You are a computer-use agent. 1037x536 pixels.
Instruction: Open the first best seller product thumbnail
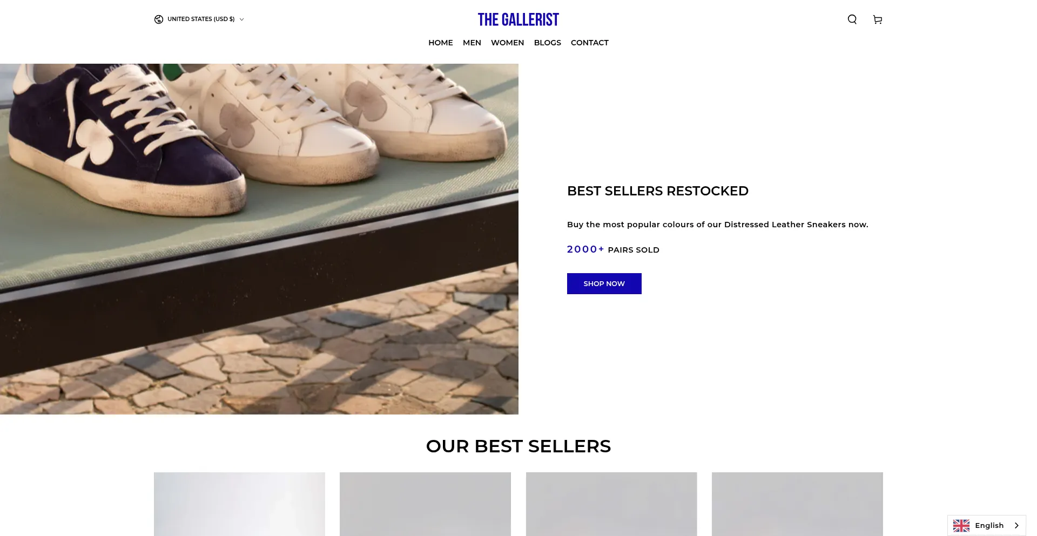pyautogui.click(x=239, y=504)
